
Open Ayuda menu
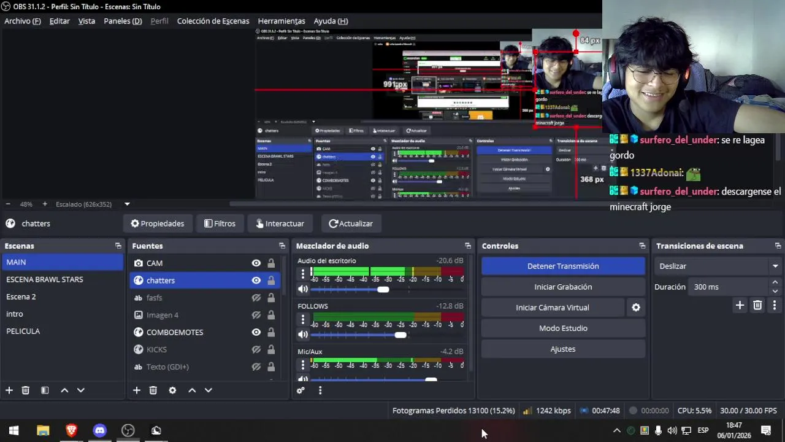331,21
